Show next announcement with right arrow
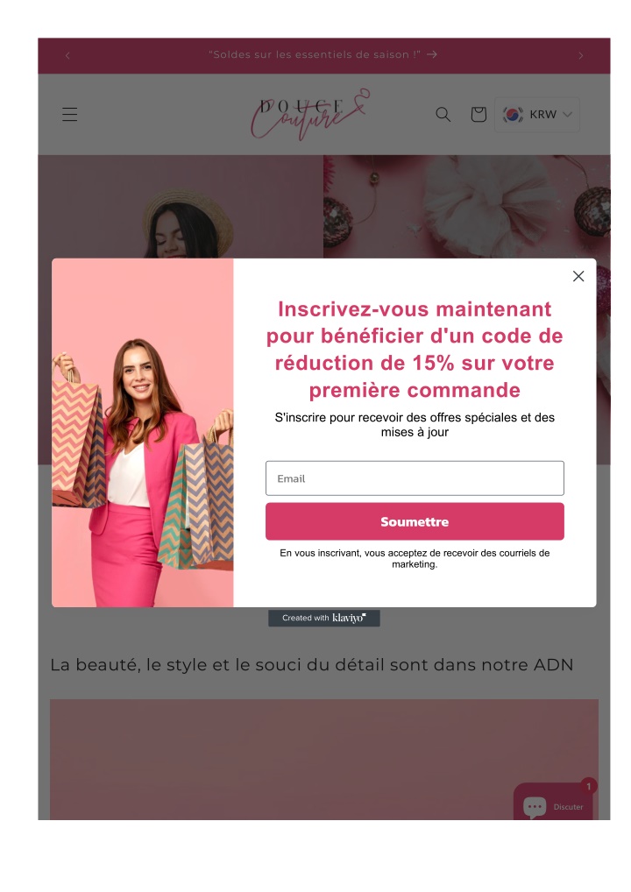This screenshot has height=892, width=631. [x=580, y=55]
